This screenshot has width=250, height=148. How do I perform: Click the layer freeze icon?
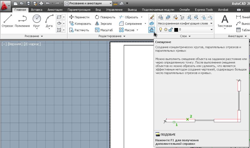204,17
